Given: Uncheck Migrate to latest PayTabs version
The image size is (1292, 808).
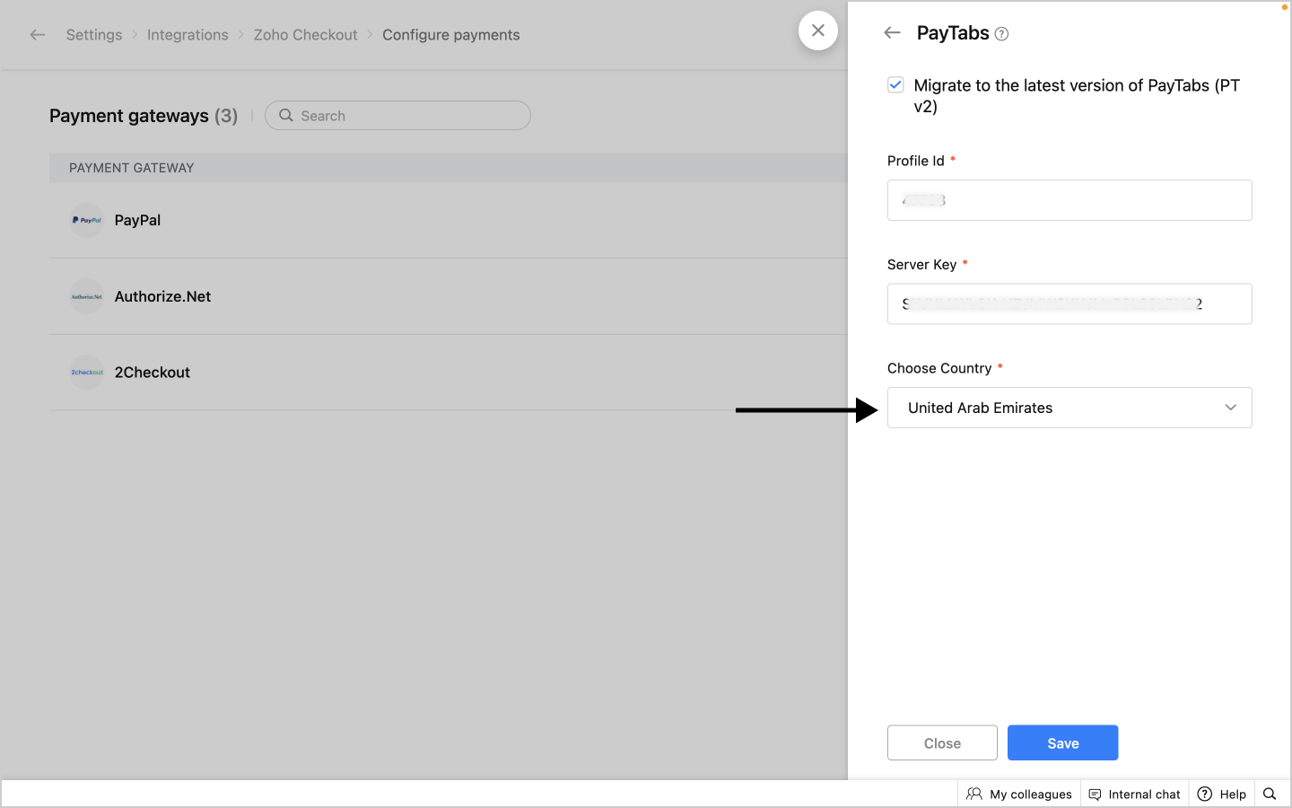Looking at the screenshot, I should (x=895, y=85).
